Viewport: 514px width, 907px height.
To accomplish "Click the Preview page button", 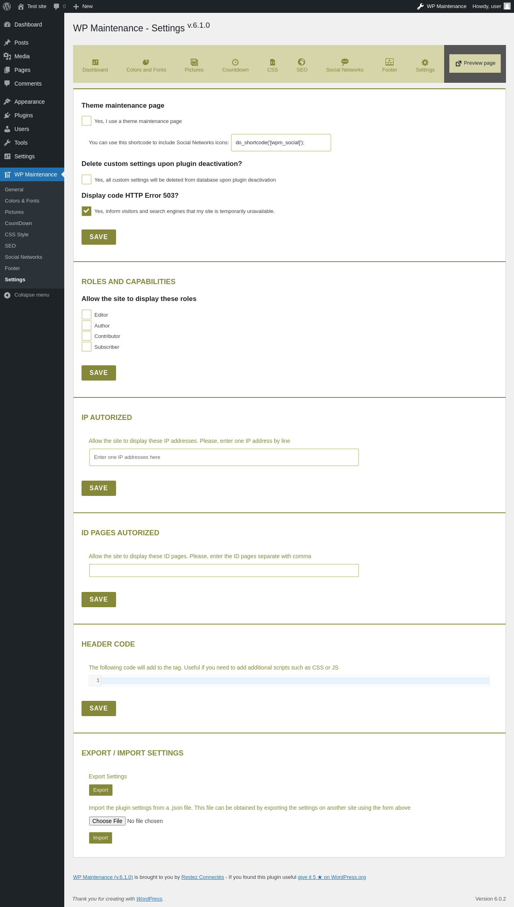I will [x=475, y=63].
